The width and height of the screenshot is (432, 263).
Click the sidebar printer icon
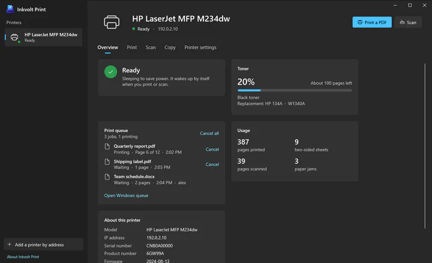[14, 37]
